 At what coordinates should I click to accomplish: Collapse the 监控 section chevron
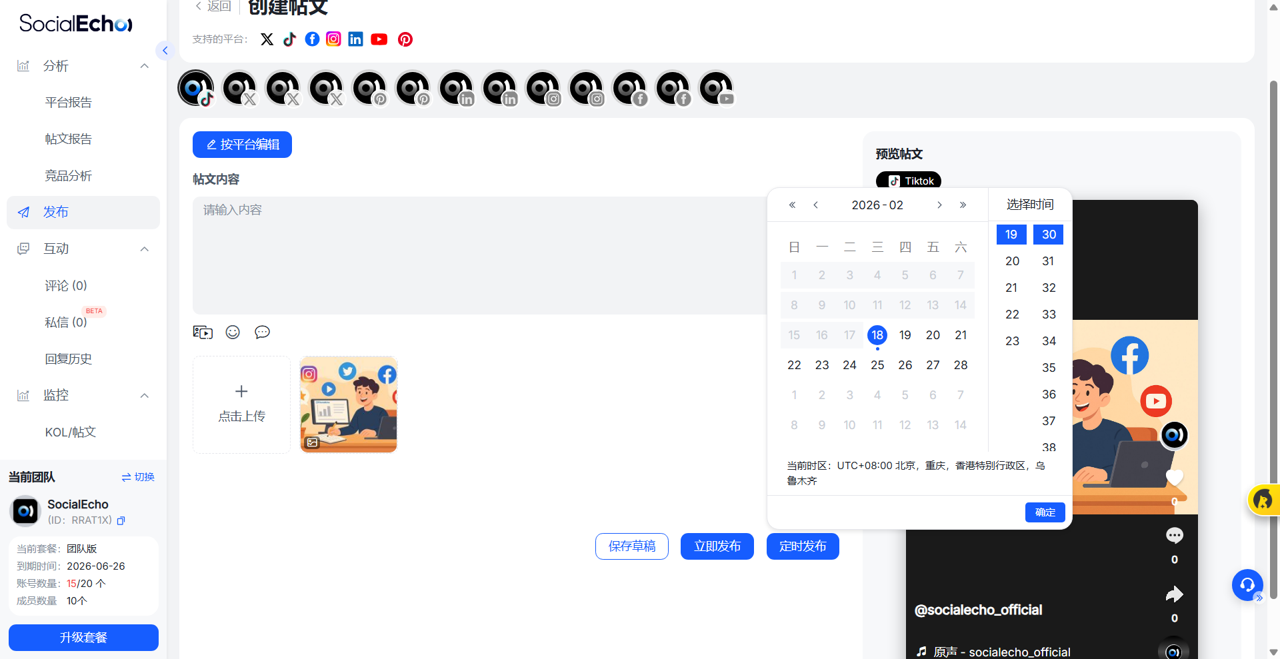coord(145,395)
